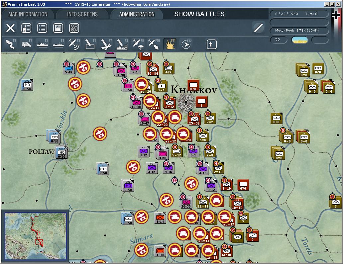Open the ADMINISTRATION tab
343x264 pixels.
tap(137, 14)
